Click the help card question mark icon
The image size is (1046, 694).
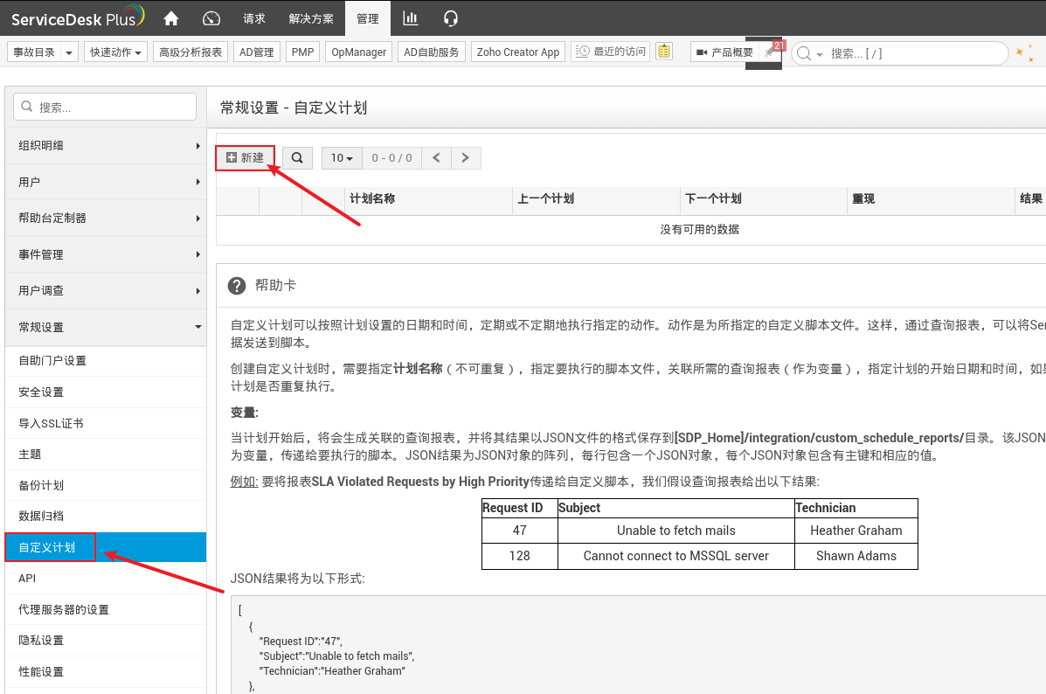pyautogui.click(x=236, y=286)
